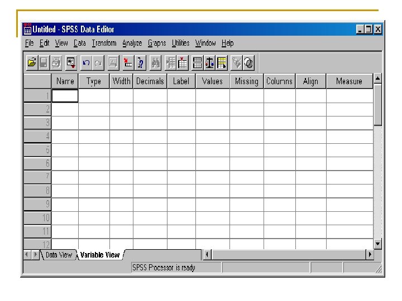
Task: Open the File menu
Action: coord(29,43)
